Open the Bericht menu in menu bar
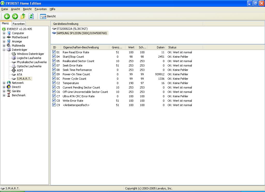Viewport: 265px width, 192px height. tap(27, 9)
